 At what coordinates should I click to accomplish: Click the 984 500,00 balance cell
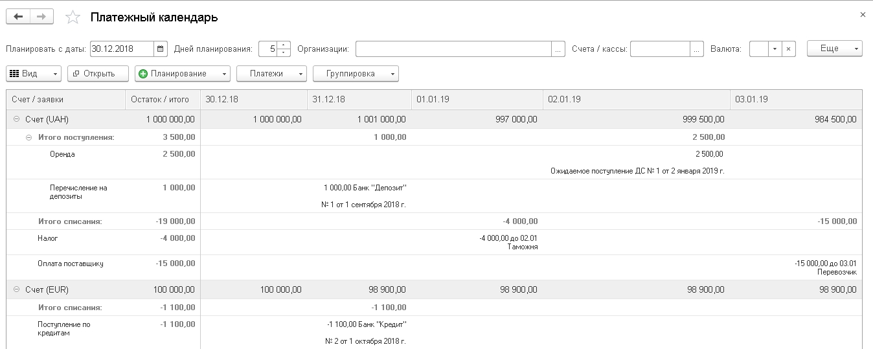pyautogui.click(x=796, y=120)
